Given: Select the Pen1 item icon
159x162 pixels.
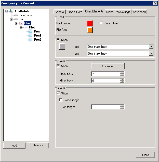Looking at the screenshot, I should 31,36.
